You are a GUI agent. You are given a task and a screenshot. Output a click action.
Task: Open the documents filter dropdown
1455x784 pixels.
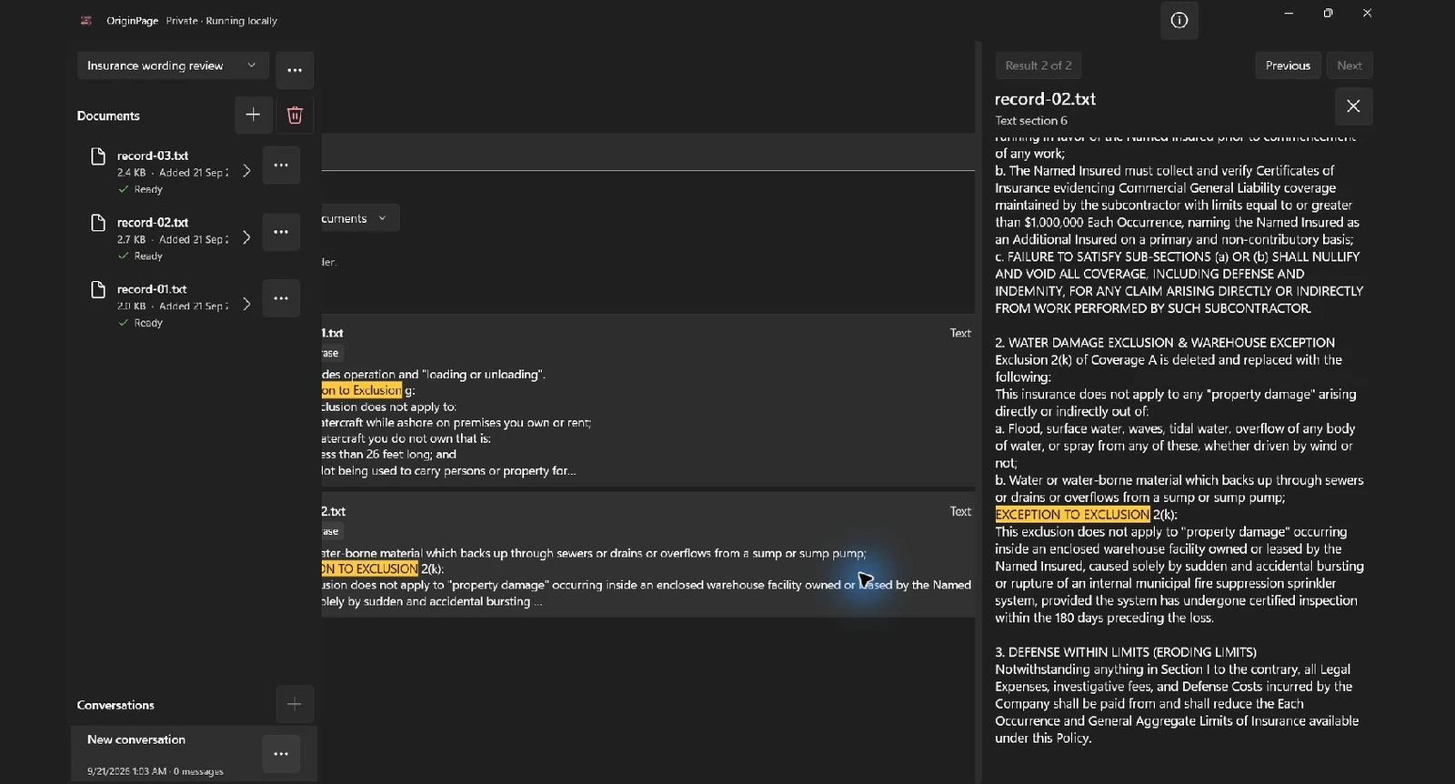click(359, 218)
